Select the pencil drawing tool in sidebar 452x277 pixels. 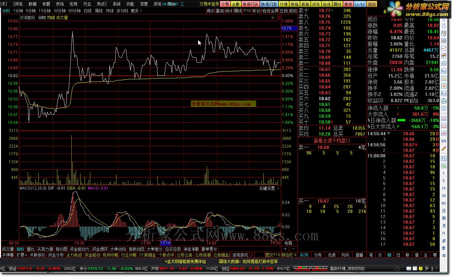click(444, 148)
